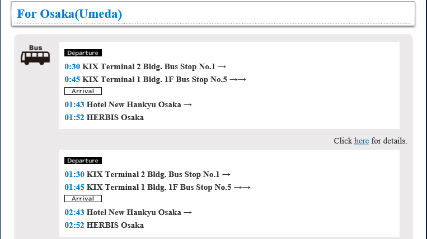Click the 01:52 HERBIS Osaka arrival time
This screenshot has width=427, height=239.
tap(74, 117)
